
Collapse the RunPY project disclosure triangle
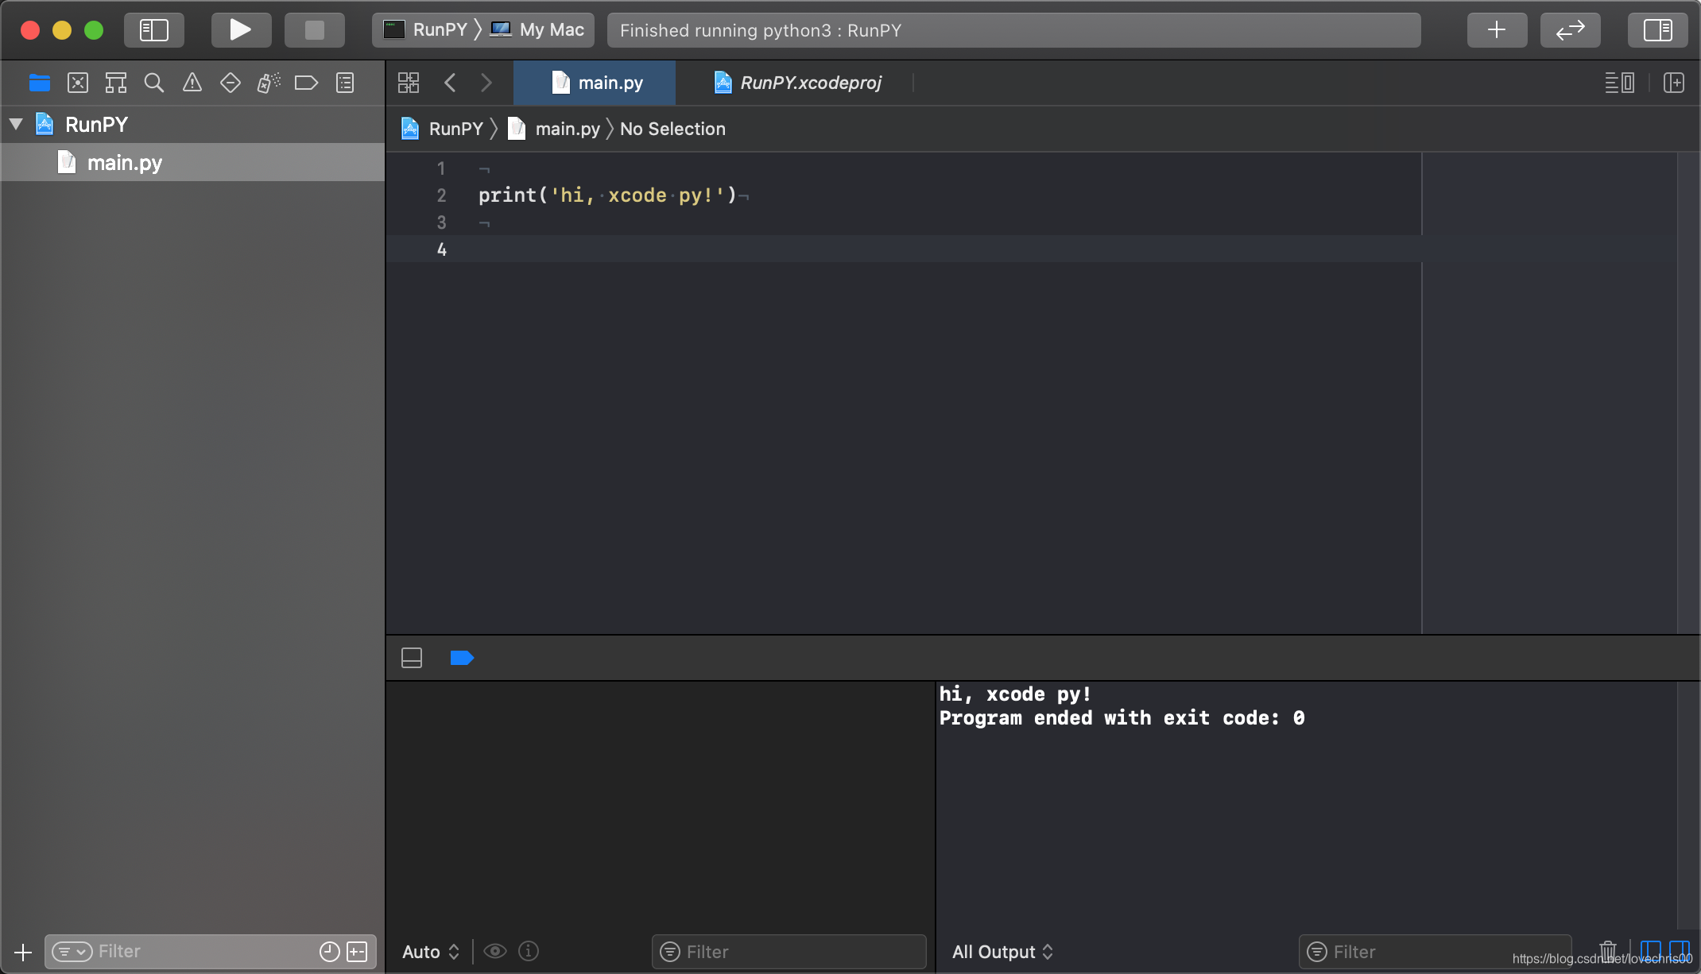(16, 124)
